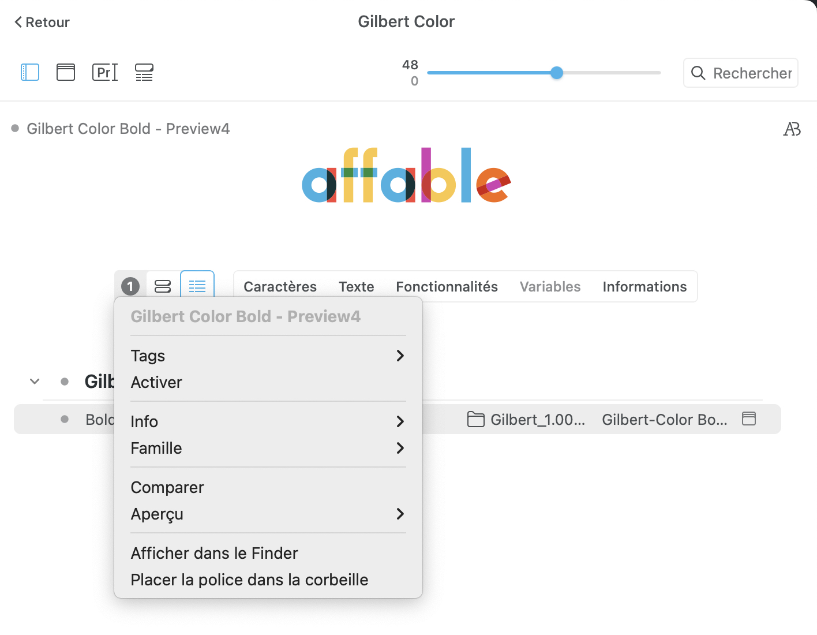
Task: Open the Informations tab
Action: 644,287
